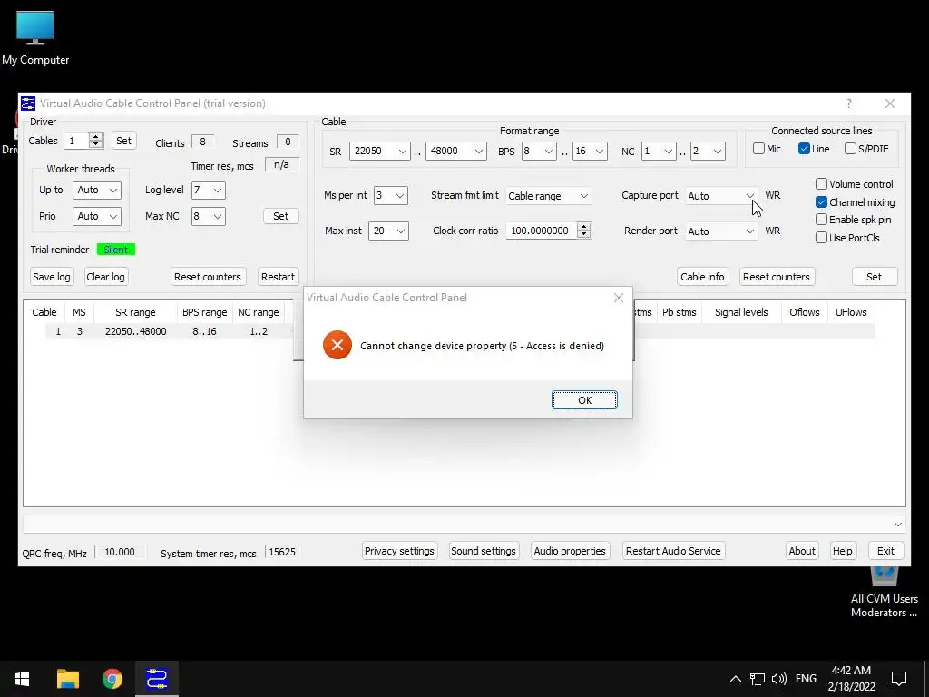Open the Windows Start menu
929x697 pixels.
click(22, 679)
